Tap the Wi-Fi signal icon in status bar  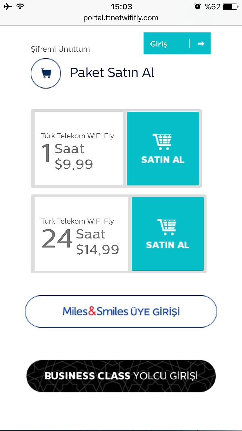[x=20, y=6]
